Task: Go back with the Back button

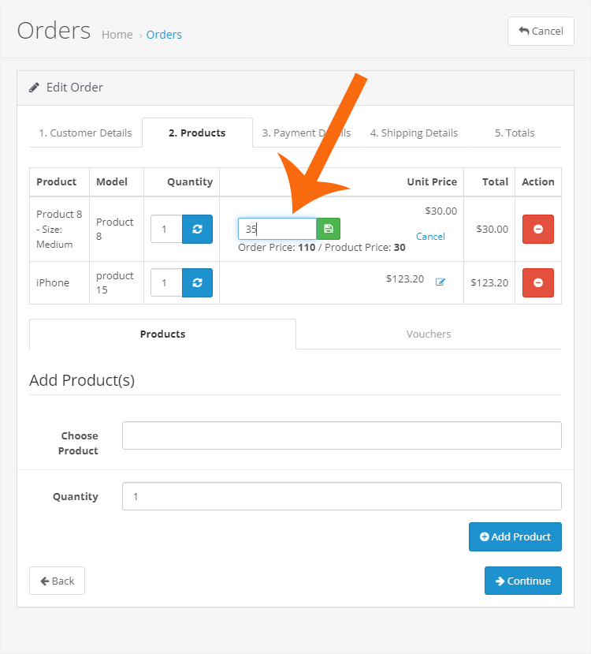Action: click(57, 581)
